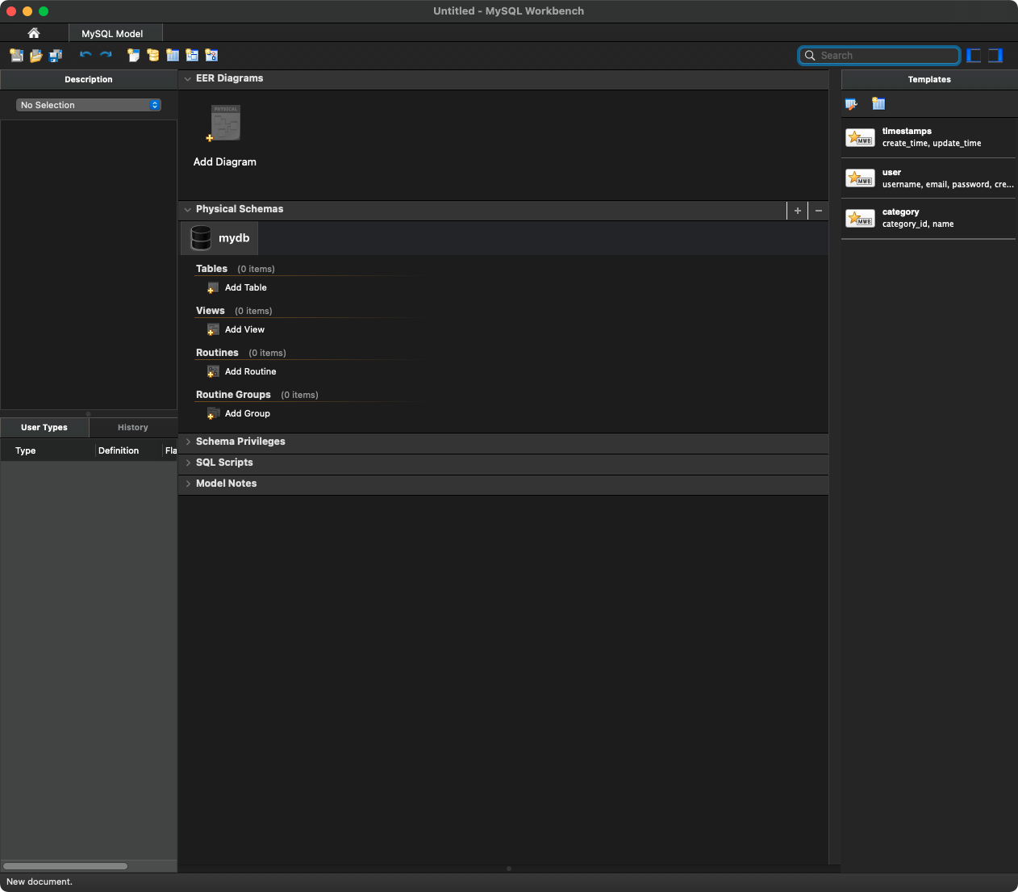Add a new schema with the toolbar database icon
This screenshot has height=892, width=1018.
point(152,56)
